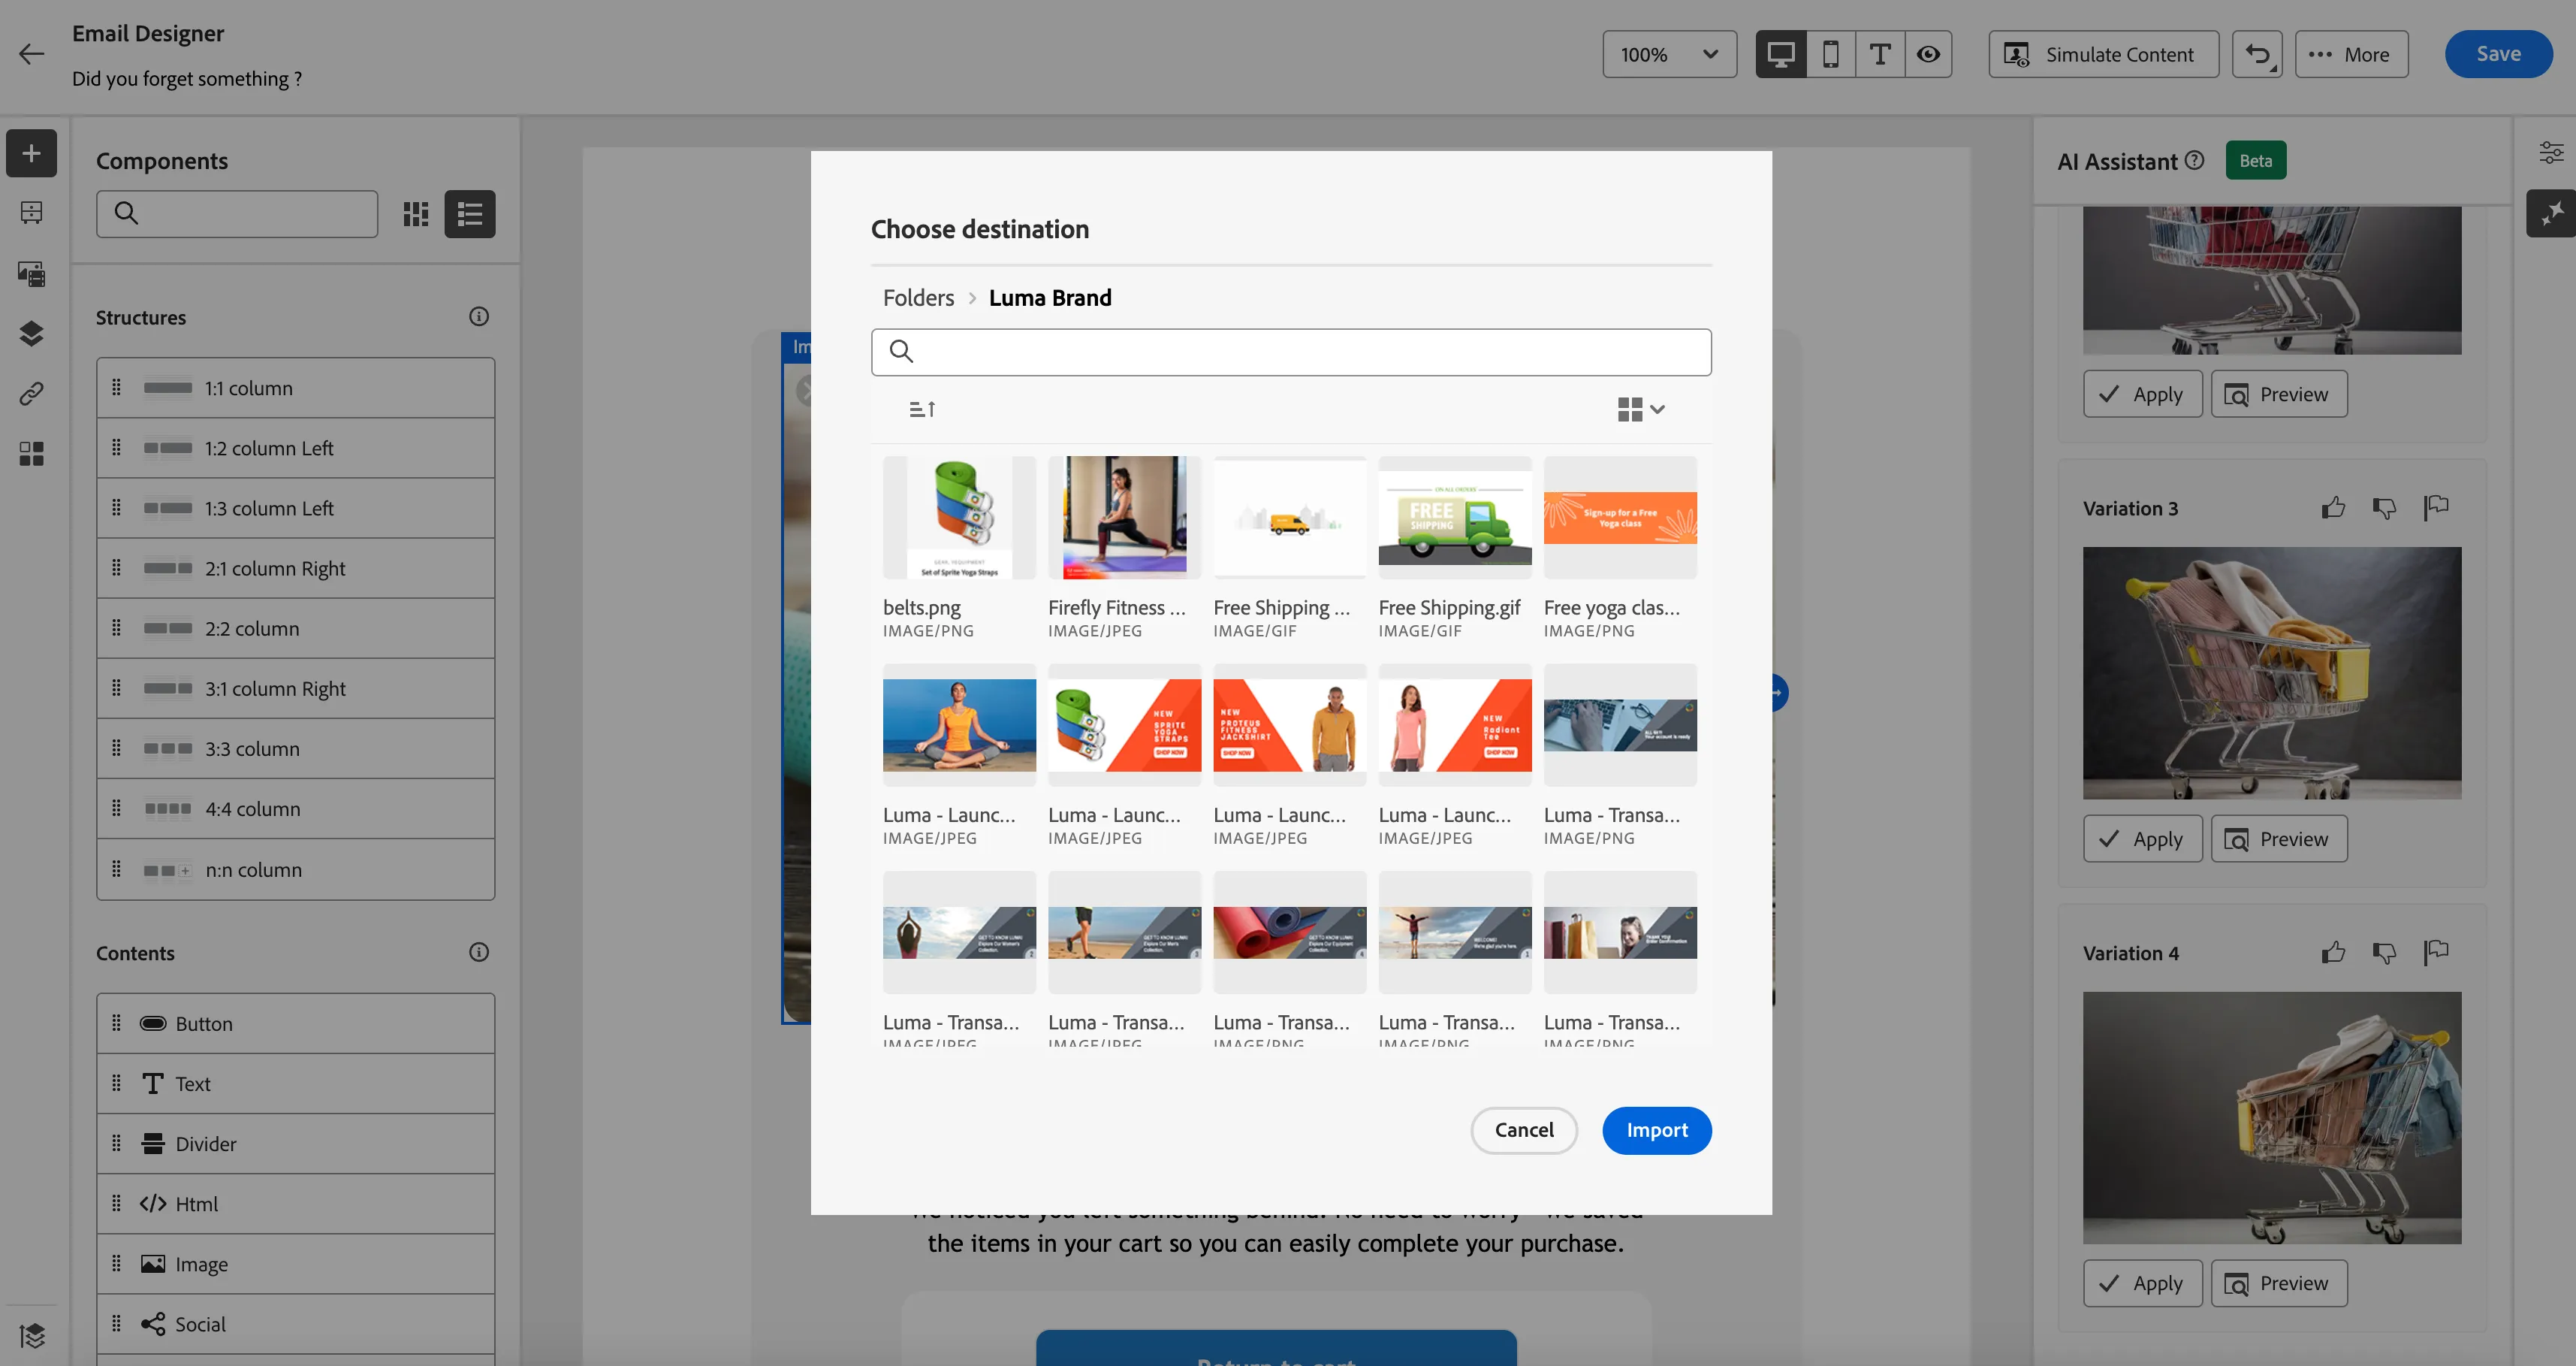Flag Variation 3
Image resolution: width=2576 pixels, height=1366 pixels.
pos(2436,509)
